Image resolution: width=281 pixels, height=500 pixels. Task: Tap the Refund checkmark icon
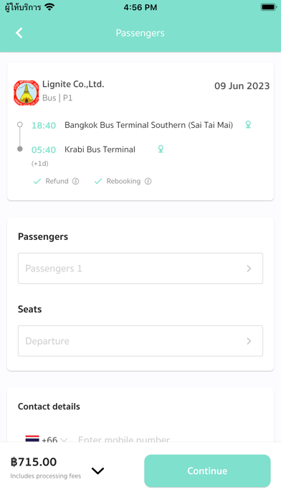37,181
